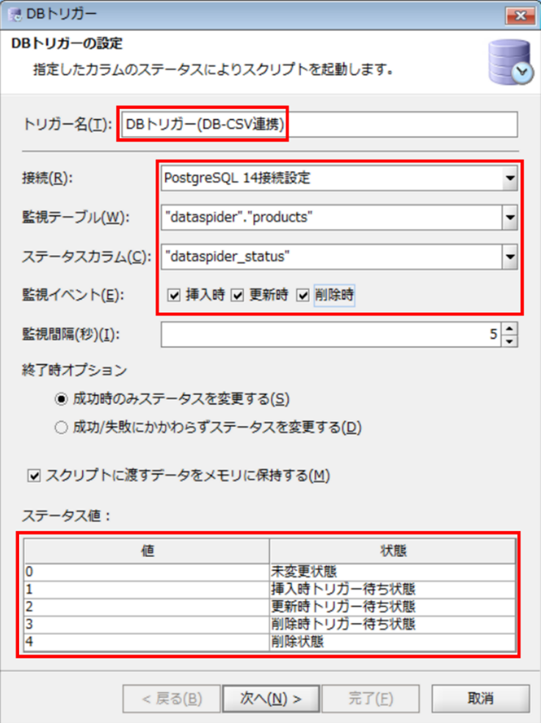Click the 更新時トリガー待ち状態 status cell
Screen dimensions: 541x723
tap(393, 607)
